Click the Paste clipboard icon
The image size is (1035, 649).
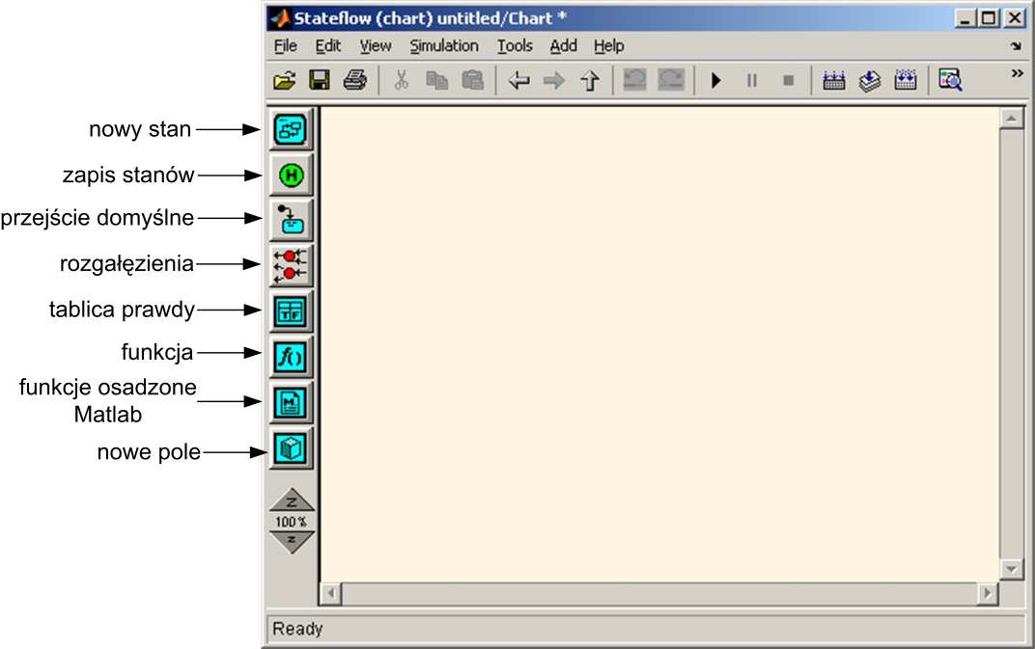(473, 80)
